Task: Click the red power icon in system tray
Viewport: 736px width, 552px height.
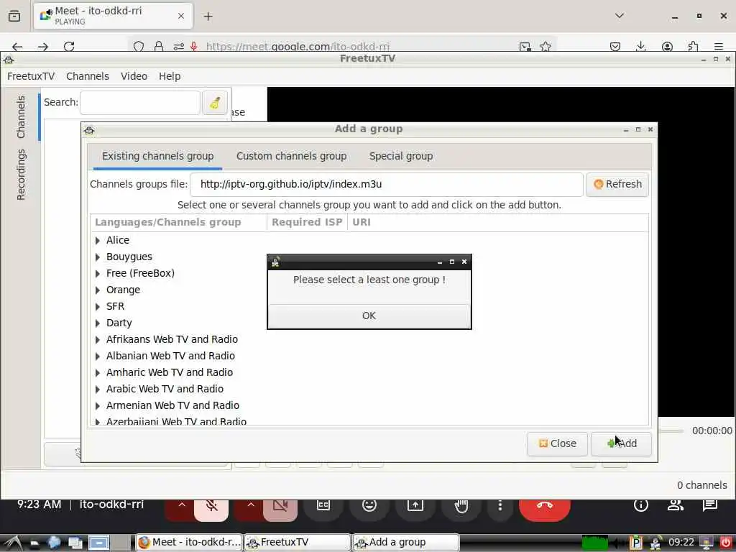Action: click(x=725, y=543)
